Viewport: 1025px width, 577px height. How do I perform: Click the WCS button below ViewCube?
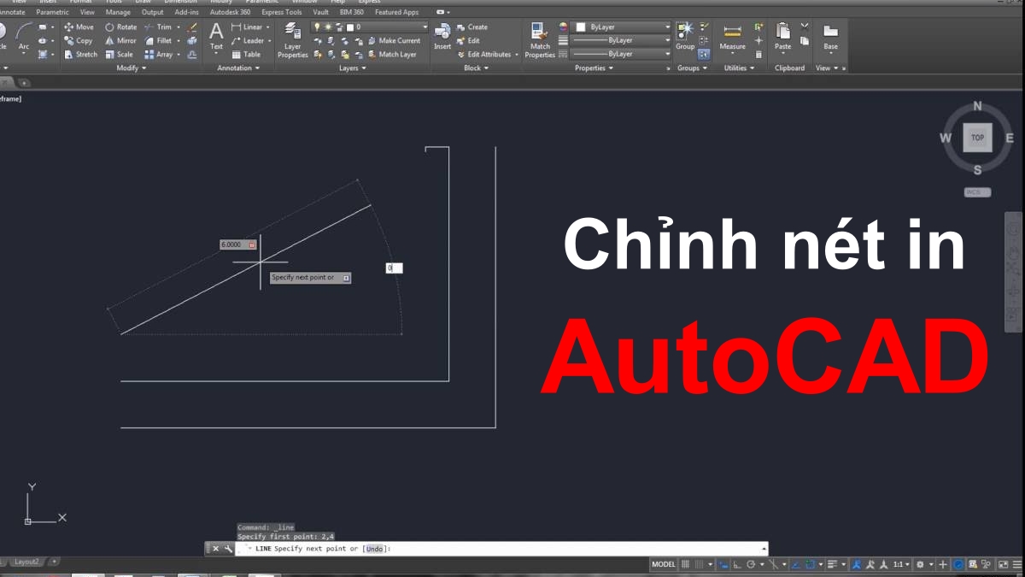(x=977, y=192)
